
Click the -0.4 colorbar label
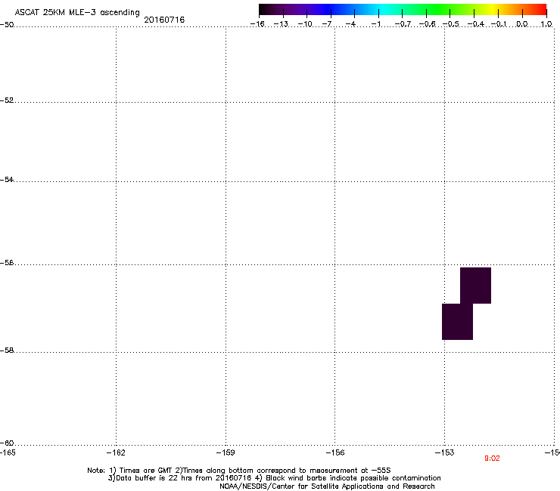pyautogui.click(x=476, y=24)
